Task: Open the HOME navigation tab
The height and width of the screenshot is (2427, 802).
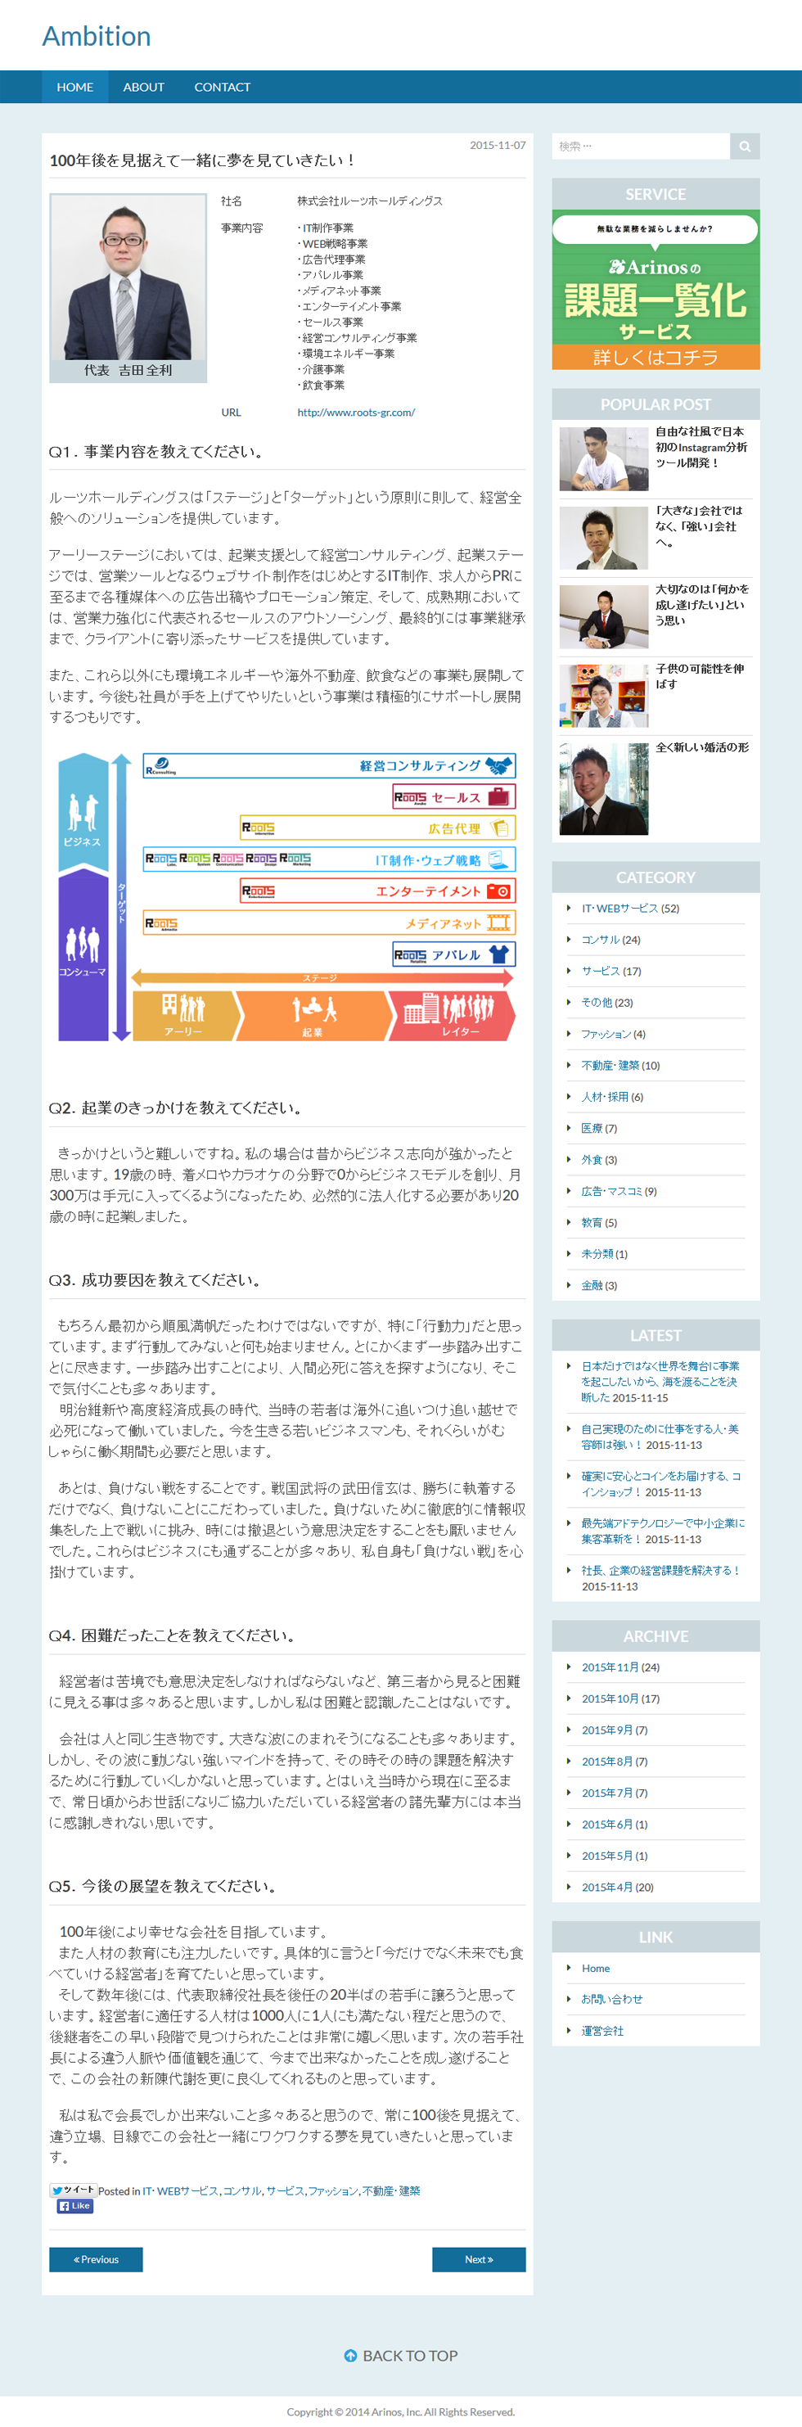Action: 74,87
